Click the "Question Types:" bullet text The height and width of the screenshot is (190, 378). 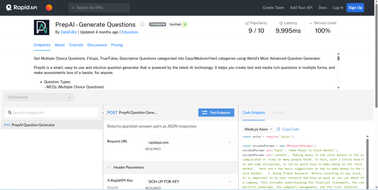click(x=57, y=82)
